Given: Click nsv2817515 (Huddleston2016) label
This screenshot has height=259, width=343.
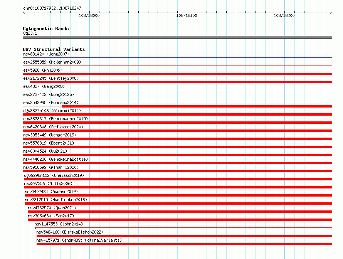Looking at the screenshot, I should [x=56, y=200].
